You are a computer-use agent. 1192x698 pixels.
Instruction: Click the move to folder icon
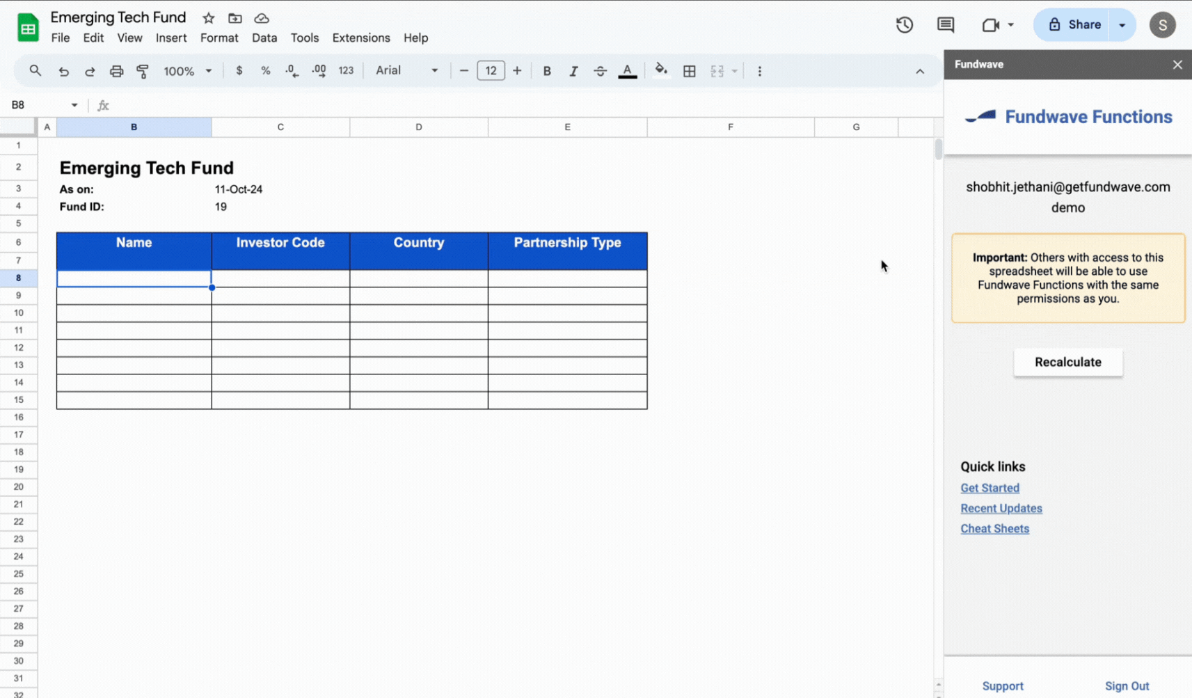pyautogui.click(x=235, y=18)
